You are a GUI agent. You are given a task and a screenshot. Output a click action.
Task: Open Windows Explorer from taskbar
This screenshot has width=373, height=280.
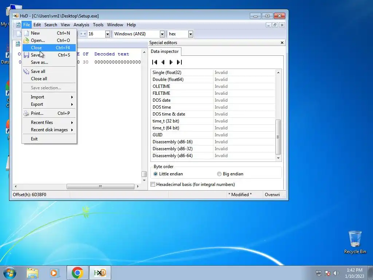tap(32, 273)
